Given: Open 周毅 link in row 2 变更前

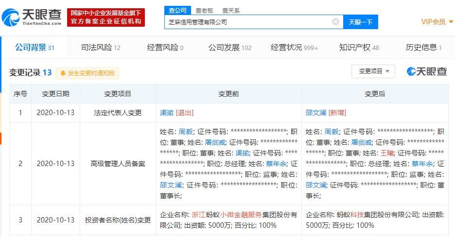Looking at the screenshot, I should 186,132.
